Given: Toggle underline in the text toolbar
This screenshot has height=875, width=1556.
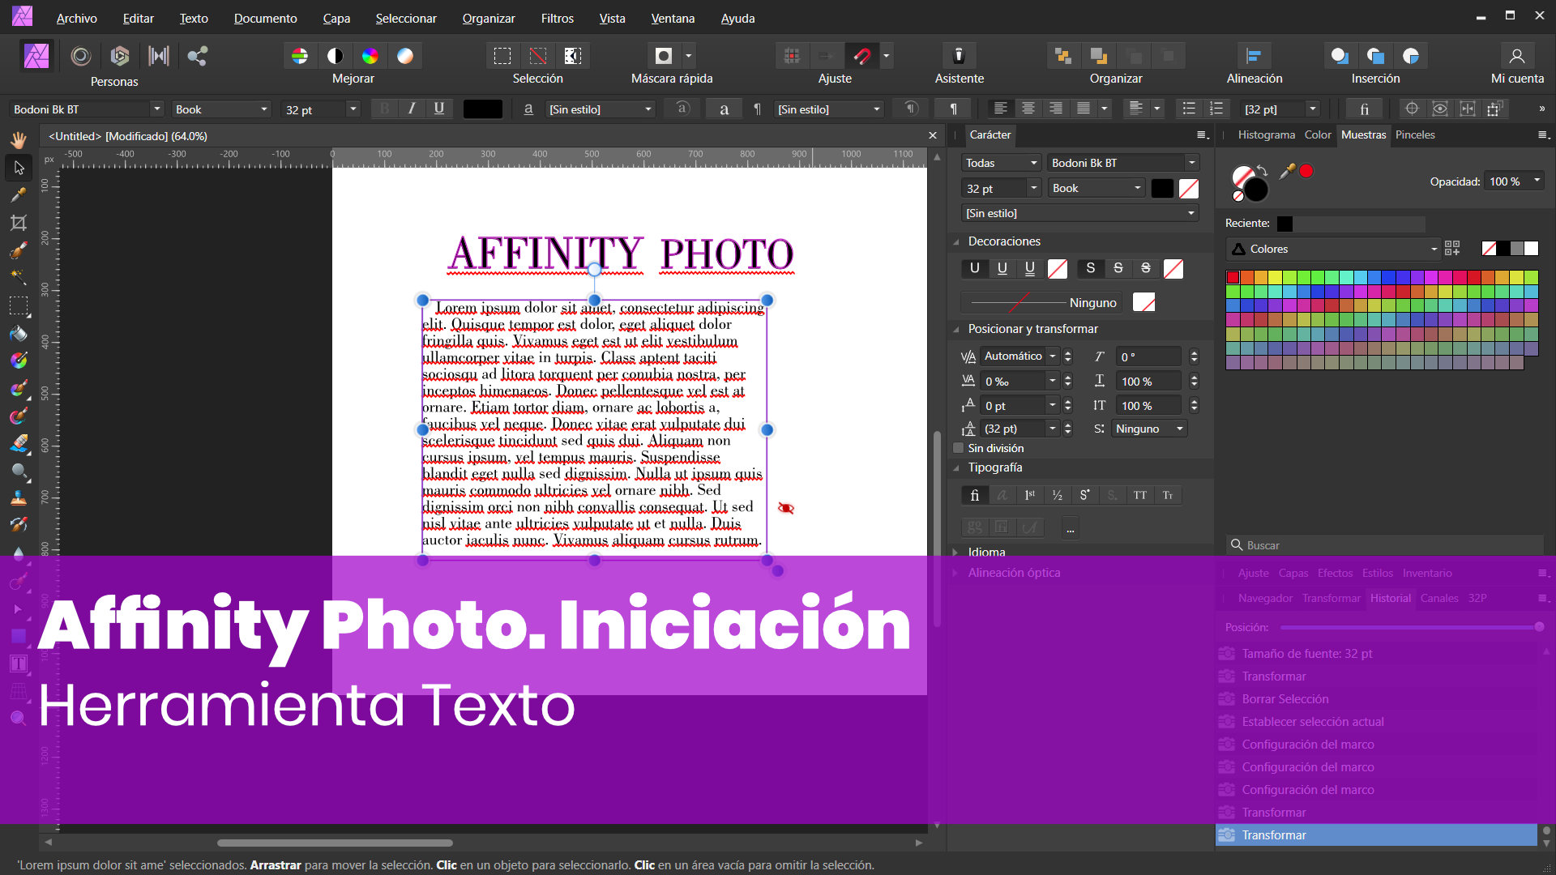Looking at the screenshot, I should 439,109.
